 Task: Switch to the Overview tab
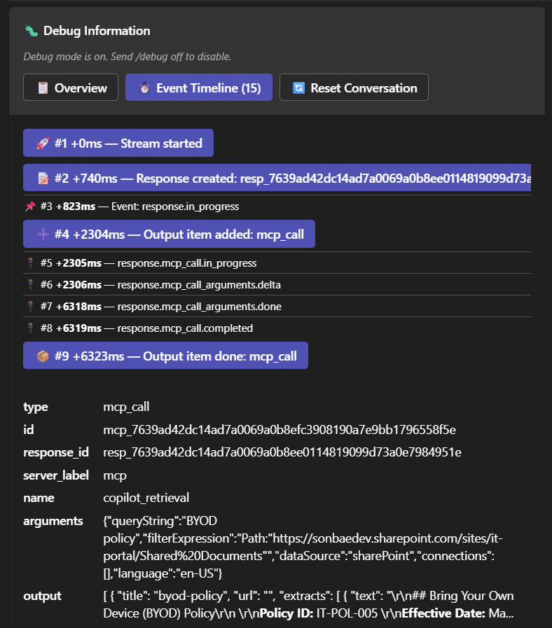pyautogui.click(x=71, y=88)
